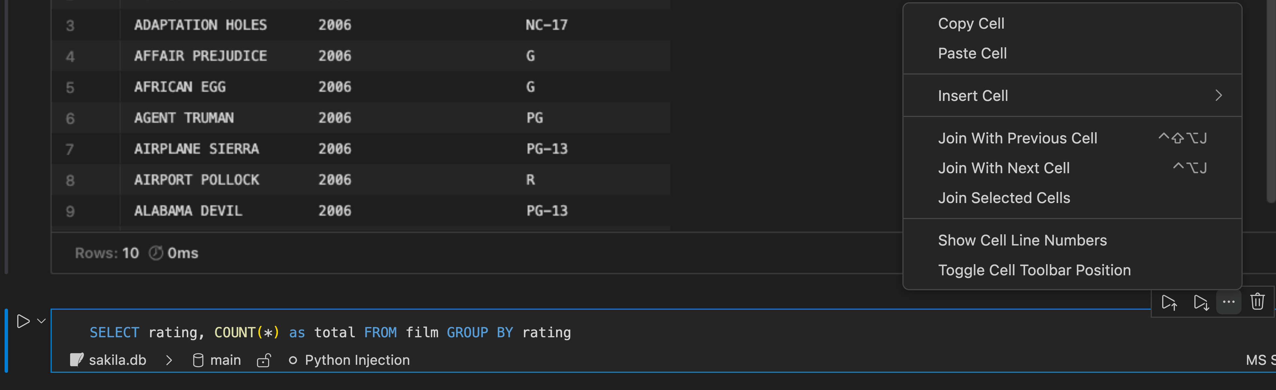Delete the cell with the trash icon
Image resolution: width=1276 pixels, height=390 pixels.
tap(1257, 301)
